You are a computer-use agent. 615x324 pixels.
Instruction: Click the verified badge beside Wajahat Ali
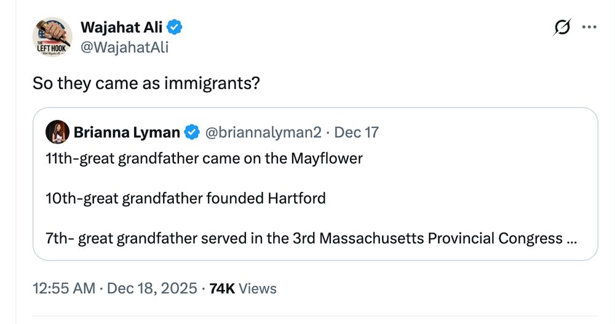175,27
